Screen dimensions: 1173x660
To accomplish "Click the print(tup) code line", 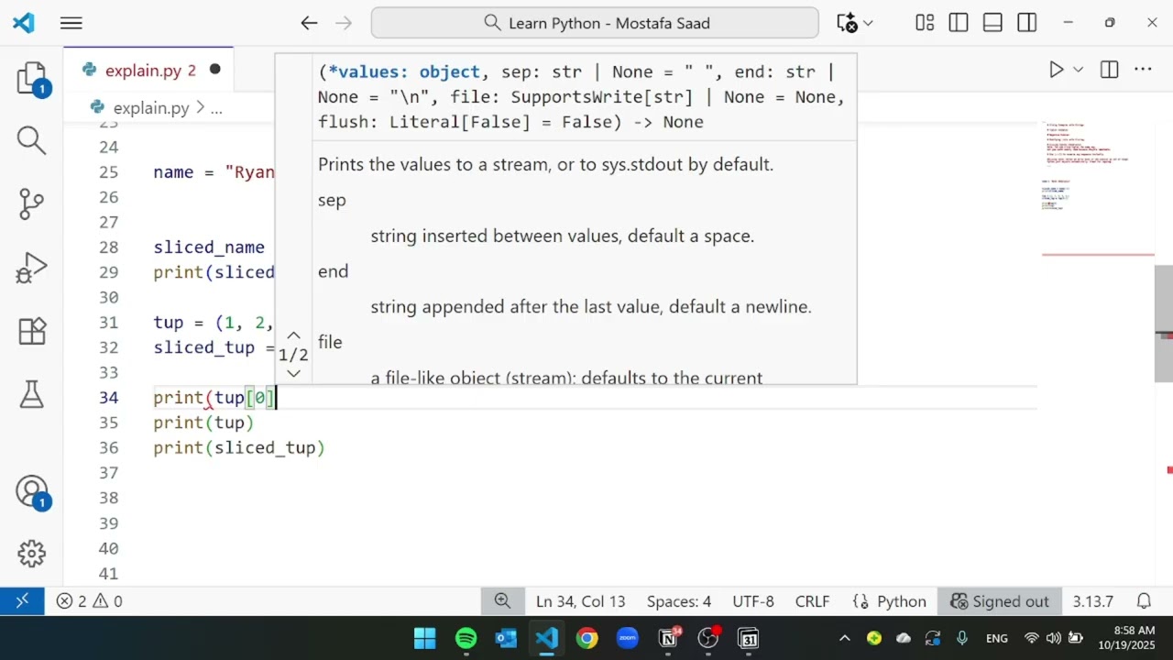I will [203, 423].
